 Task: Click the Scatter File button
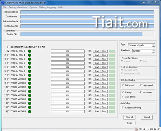point(12,34)
